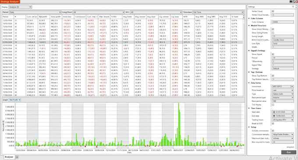The width and height of the screenshot is (298, 160).
Task: Collapse the Color Scheme section
Action: [x=249, y=18]
